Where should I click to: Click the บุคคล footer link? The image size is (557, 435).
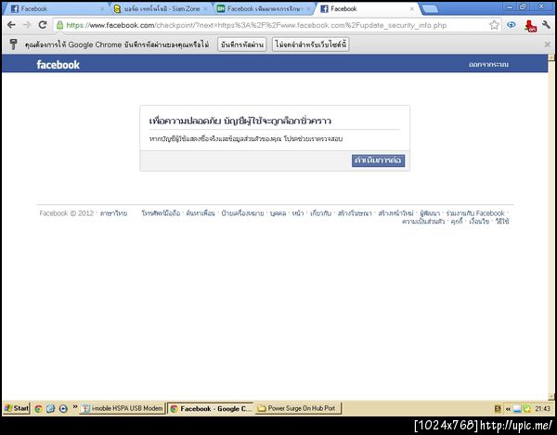coord(278,213)
